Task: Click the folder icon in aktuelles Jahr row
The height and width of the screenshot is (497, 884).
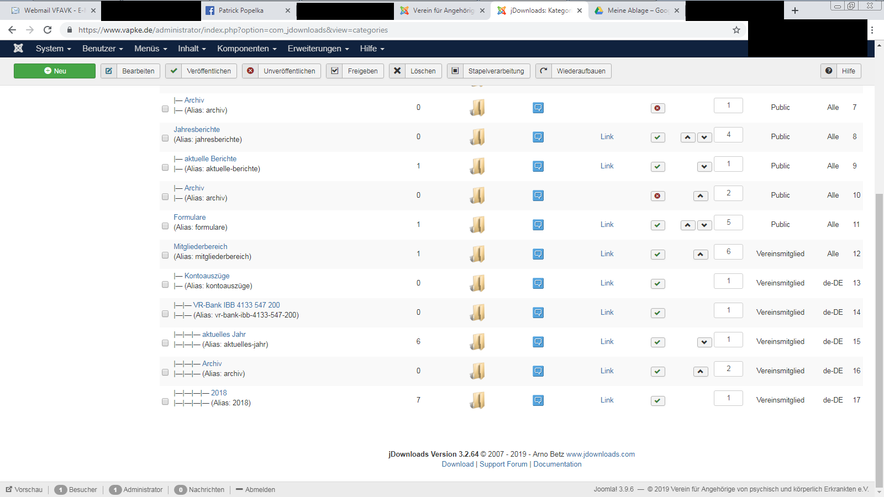Action: coord(478,342)
